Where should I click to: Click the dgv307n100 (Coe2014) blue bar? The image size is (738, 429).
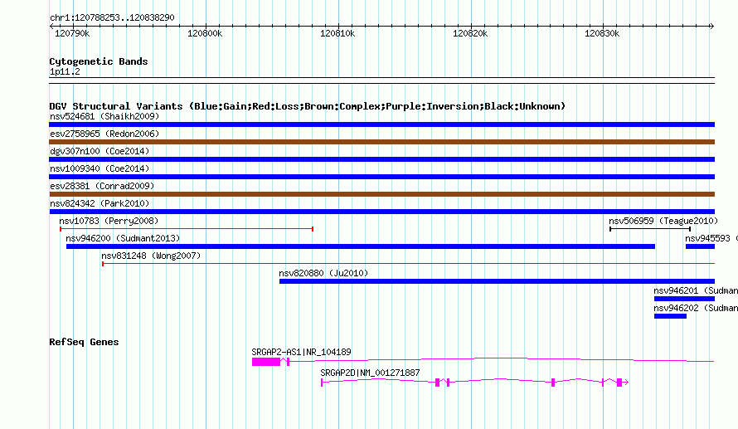coord(381,159)
